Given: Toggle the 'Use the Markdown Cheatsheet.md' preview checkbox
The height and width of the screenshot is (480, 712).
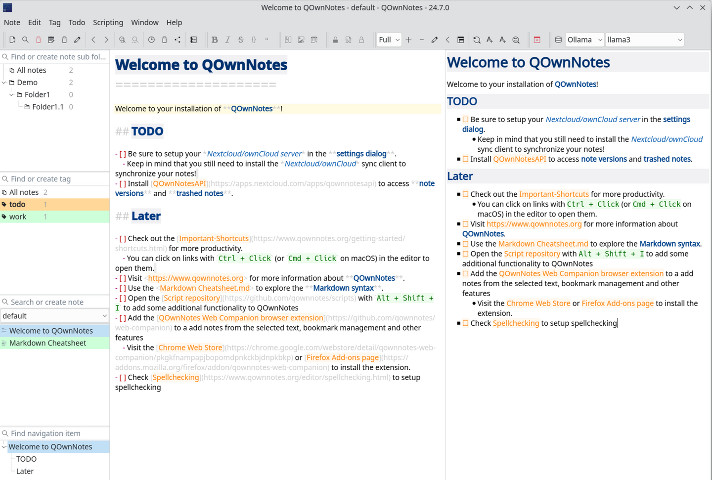Looking at the screenshot, I should (x=465, y=244).
